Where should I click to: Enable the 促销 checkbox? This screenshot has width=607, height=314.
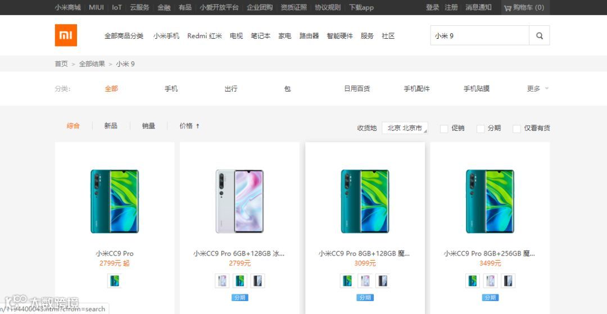(444, 129)
